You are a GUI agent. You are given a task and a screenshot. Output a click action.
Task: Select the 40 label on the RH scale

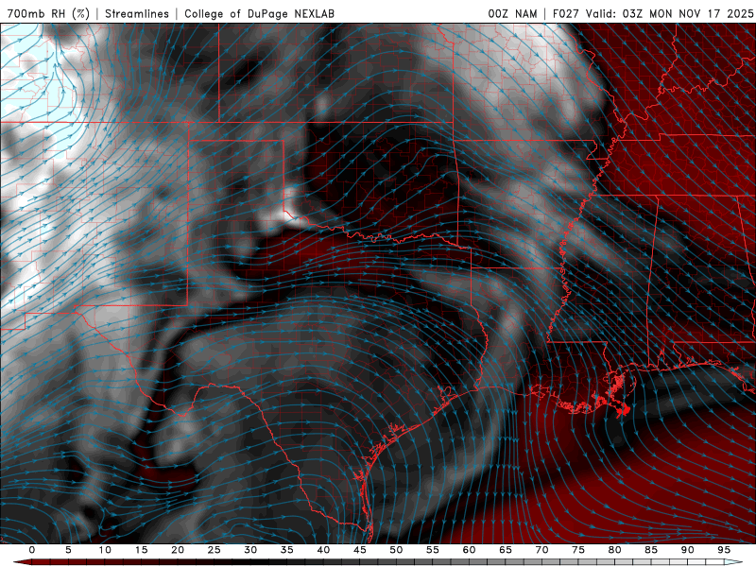[323, 550]
